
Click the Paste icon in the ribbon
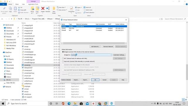tap(15, 9)
